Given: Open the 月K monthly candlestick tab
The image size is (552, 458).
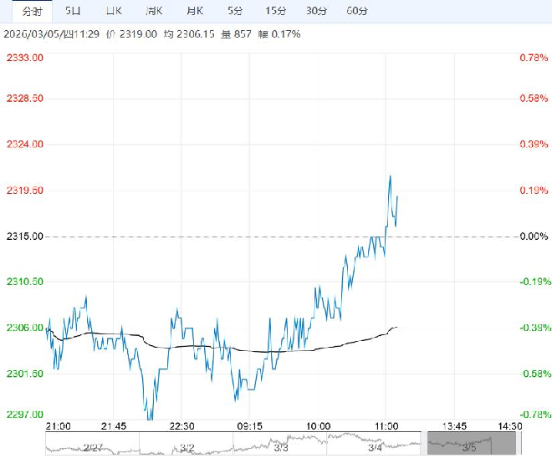Looking at the screenshot, I should 195,11.
